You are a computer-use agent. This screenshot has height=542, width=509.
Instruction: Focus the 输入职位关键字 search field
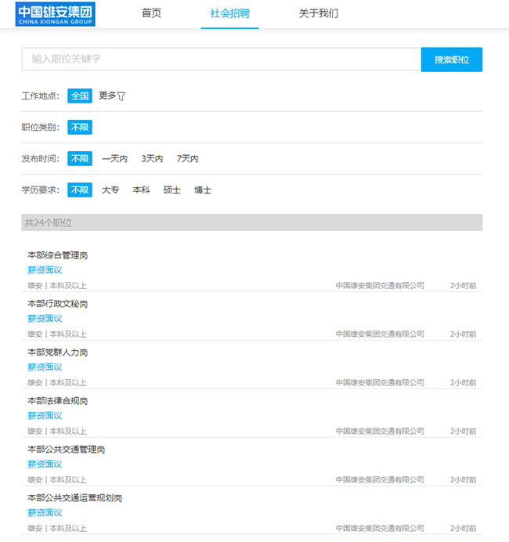click(x=221, y=59)
